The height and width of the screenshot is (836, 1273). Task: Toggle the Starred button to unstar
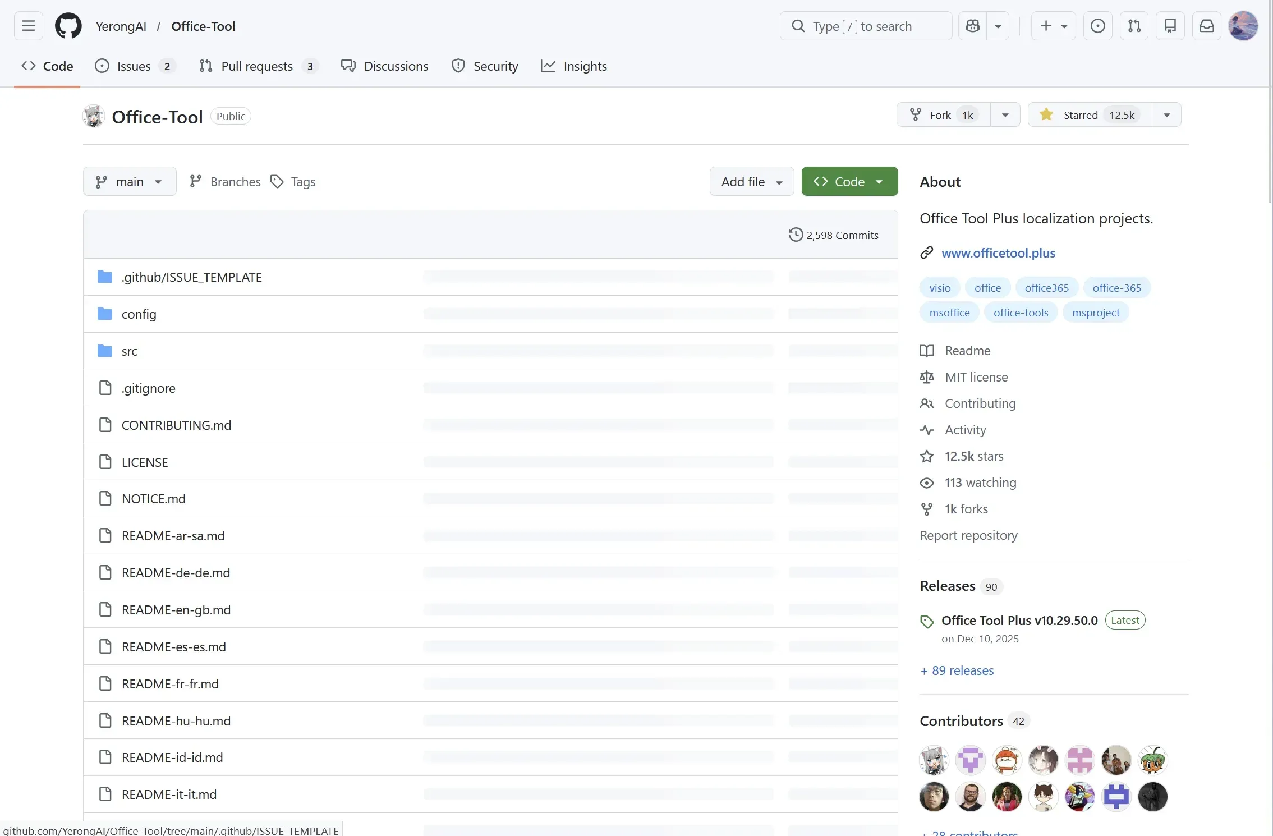point(1090,115)
